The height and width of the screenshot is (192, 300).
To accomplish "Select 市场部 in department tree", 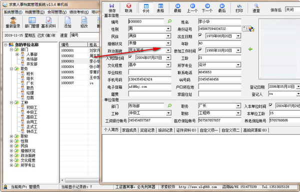I will click(32, 59).
